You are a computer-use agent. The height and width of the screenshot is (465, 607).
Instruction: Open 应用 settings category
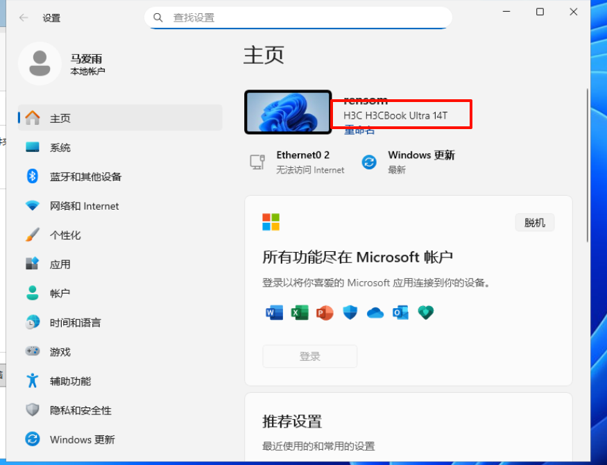coord(120,264)
